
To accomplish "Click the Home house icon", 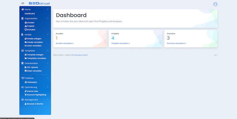I will point(23,9).
